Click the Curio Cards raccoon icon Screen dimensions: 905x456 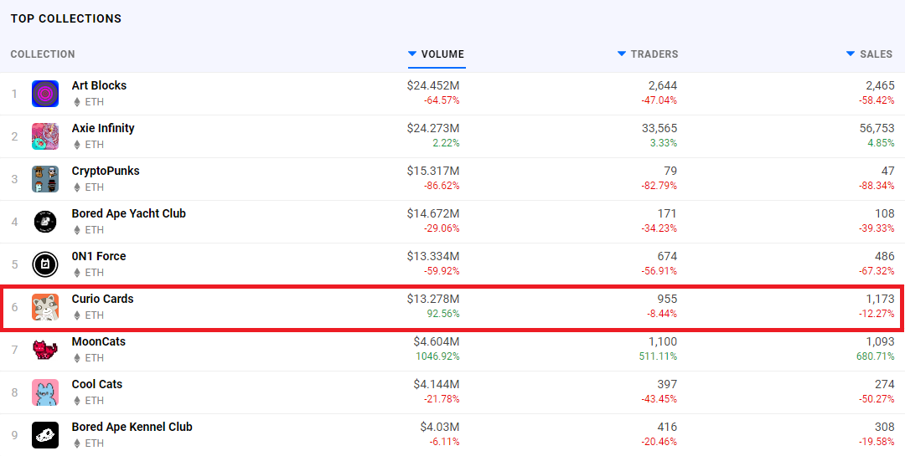click(45, 307)
